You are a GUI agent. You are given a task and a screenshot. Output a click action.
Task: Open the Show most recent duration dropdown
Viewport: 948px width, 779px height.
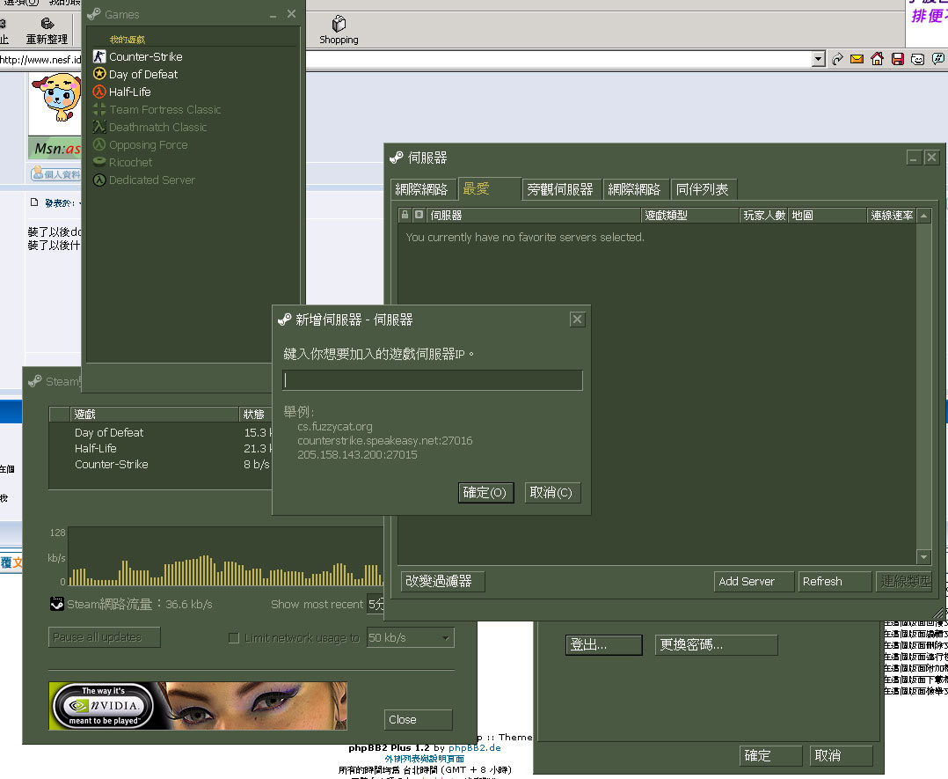click(x=376, y=604)
